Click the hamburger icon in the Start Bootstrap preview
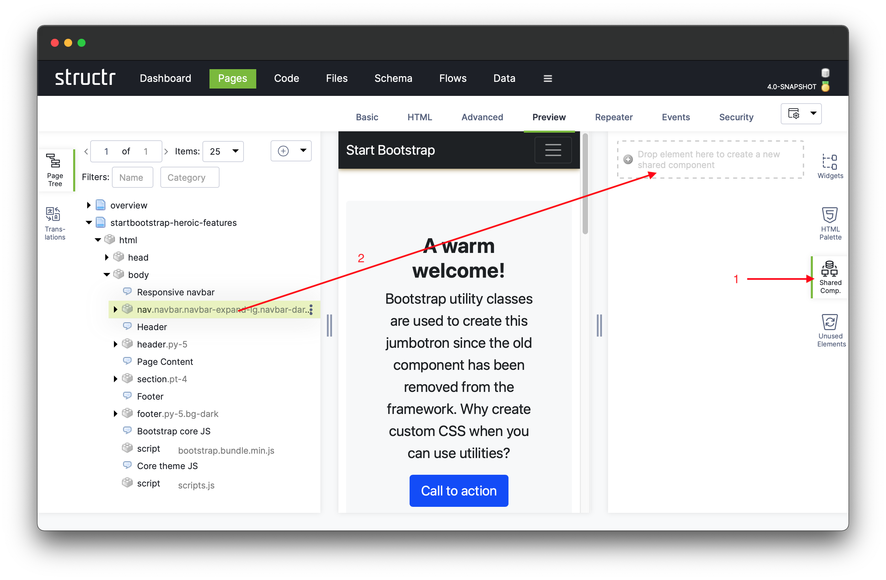The width and height of the screenshot is (886, 580). (x=553, y=150)
